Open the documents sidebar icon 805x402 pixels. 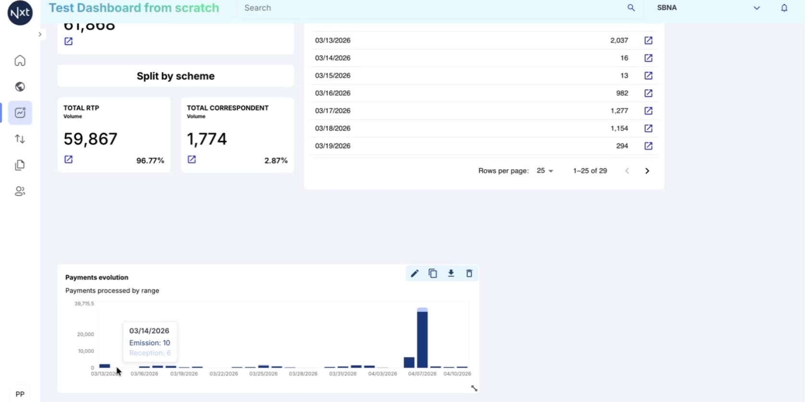click(x=20, y=165)
